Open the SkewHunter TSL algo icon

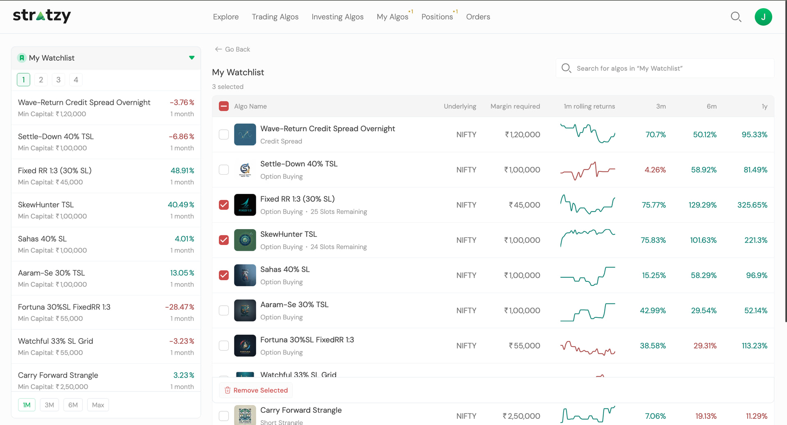pos(245,240)
